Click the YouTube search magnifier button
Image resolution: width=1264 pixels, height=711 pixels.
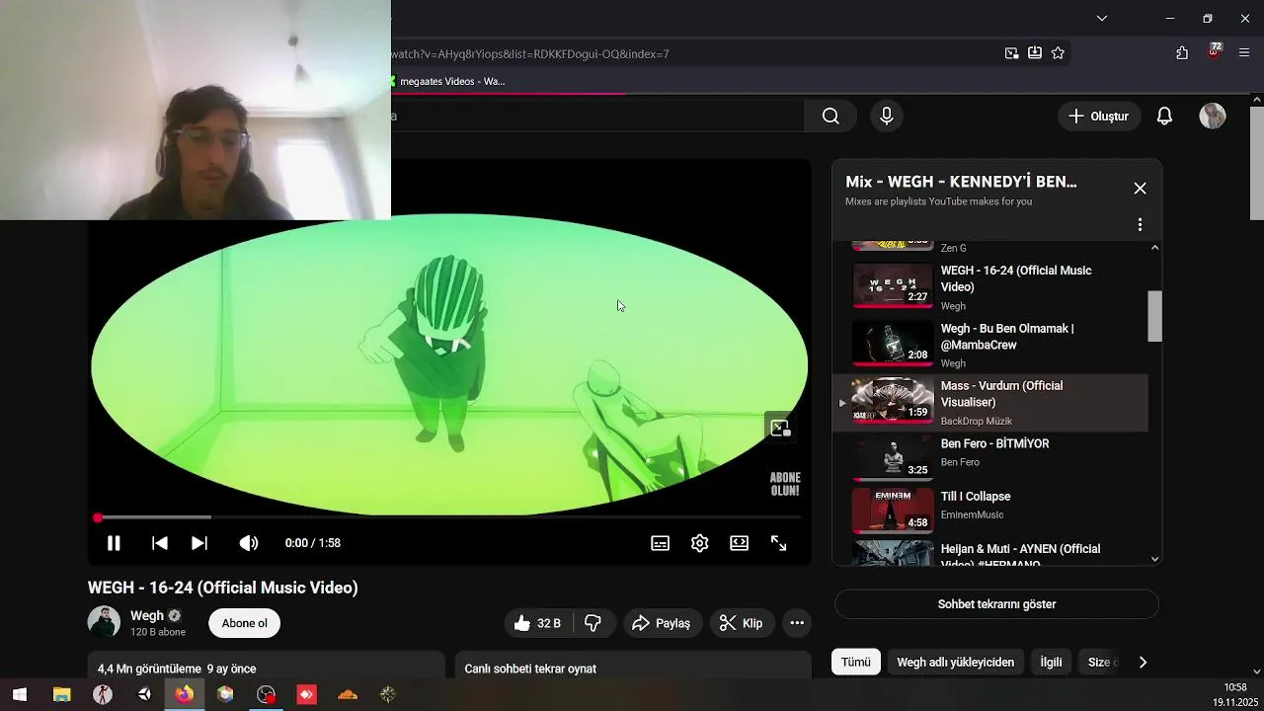(830, 117)
